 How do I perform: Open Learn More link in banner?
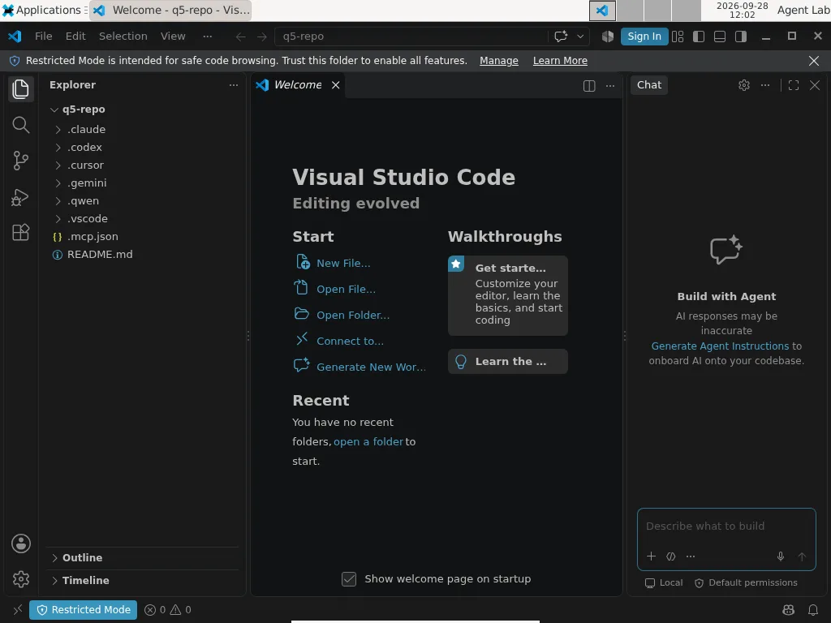coord(560,61)
